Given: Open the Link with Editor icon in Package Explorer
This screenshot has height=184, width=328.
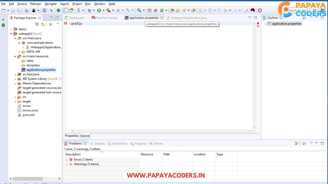Looking at the screenshot, I should click(x=43, y=24).
